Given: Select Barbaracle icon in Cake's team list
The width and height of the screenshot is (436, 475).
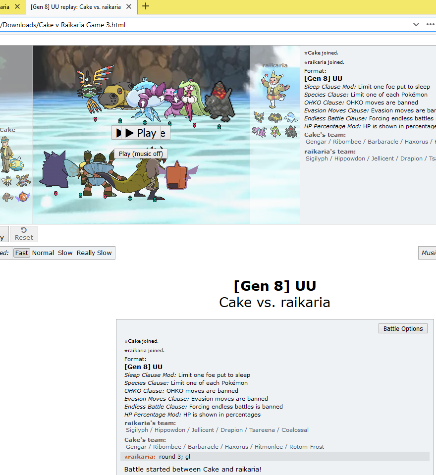Looking at the screenshot, I should point(23,180).
